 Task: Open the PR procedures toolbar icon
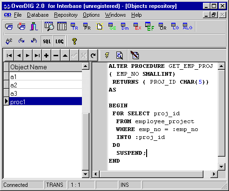tap(87, 26)
